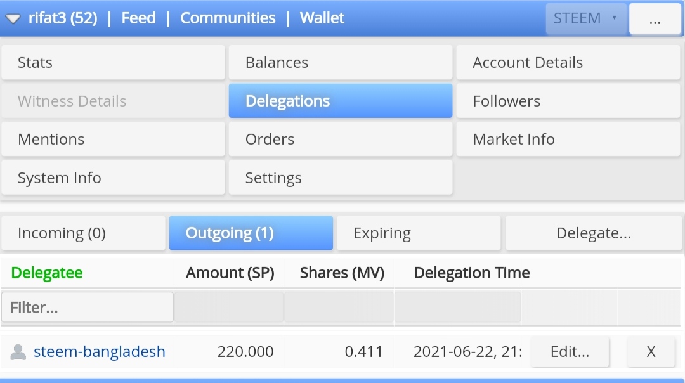Sort by Shares (MV) column header

[342, 273]
